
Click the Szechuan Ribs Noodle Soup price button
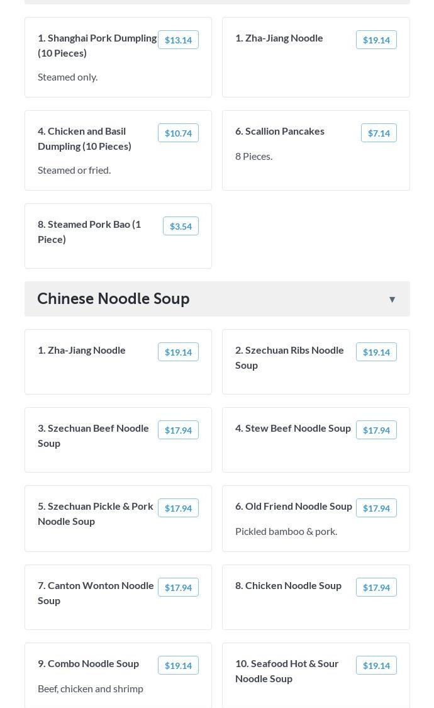click(376, 352)
